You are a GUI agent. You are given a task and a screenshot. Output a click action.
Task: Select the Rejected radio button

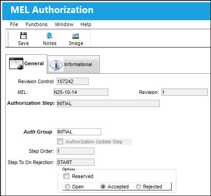point(139,187)
